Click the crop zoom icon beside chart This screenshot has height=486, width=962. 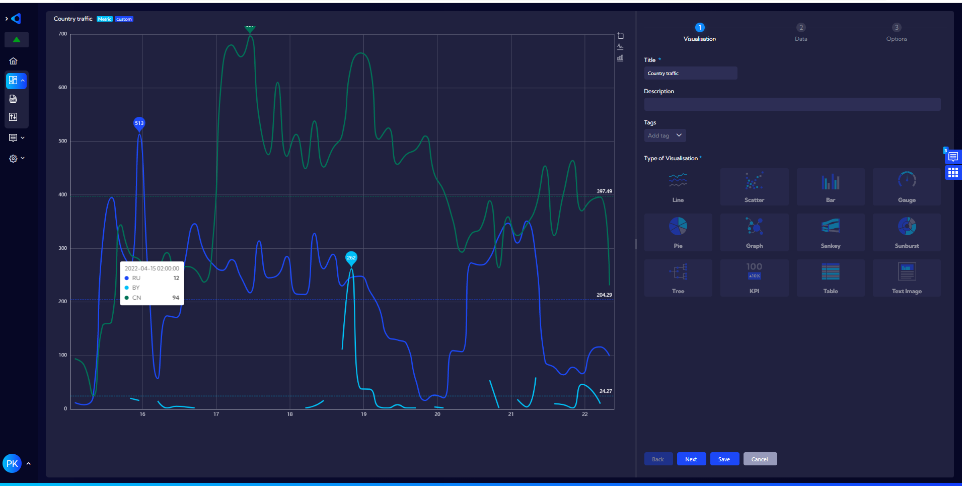point(620,36)
